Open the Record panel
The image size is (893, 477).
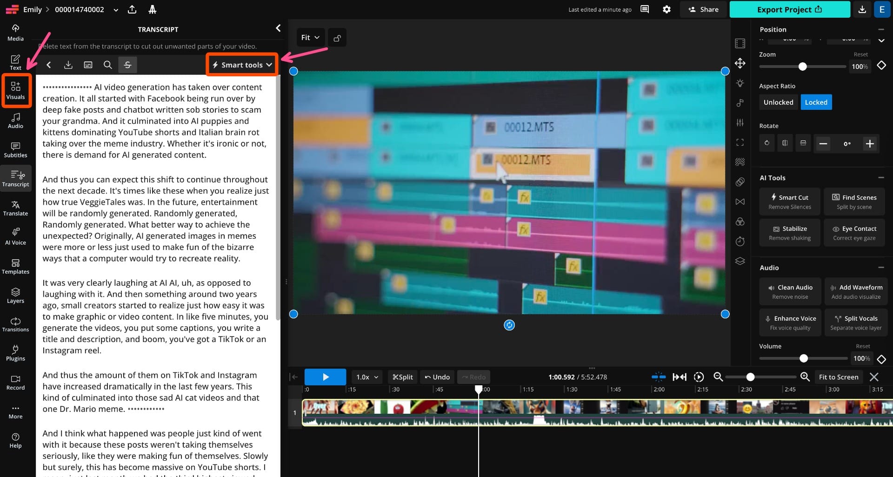coord(16,381)
